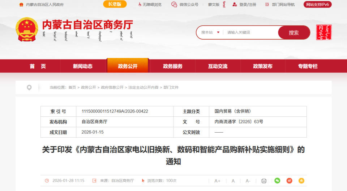Screen dimensions: 347x191
Task: Click the clock icon beside publish time
Action: point(47,181)
